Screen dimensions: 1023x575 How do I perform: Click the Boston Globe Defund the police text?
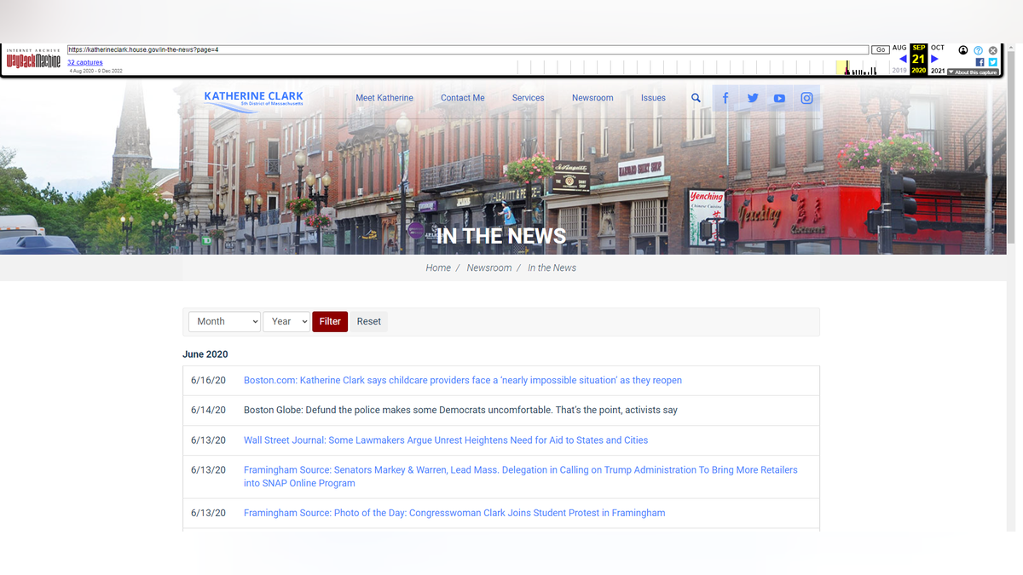pos(460,411)
